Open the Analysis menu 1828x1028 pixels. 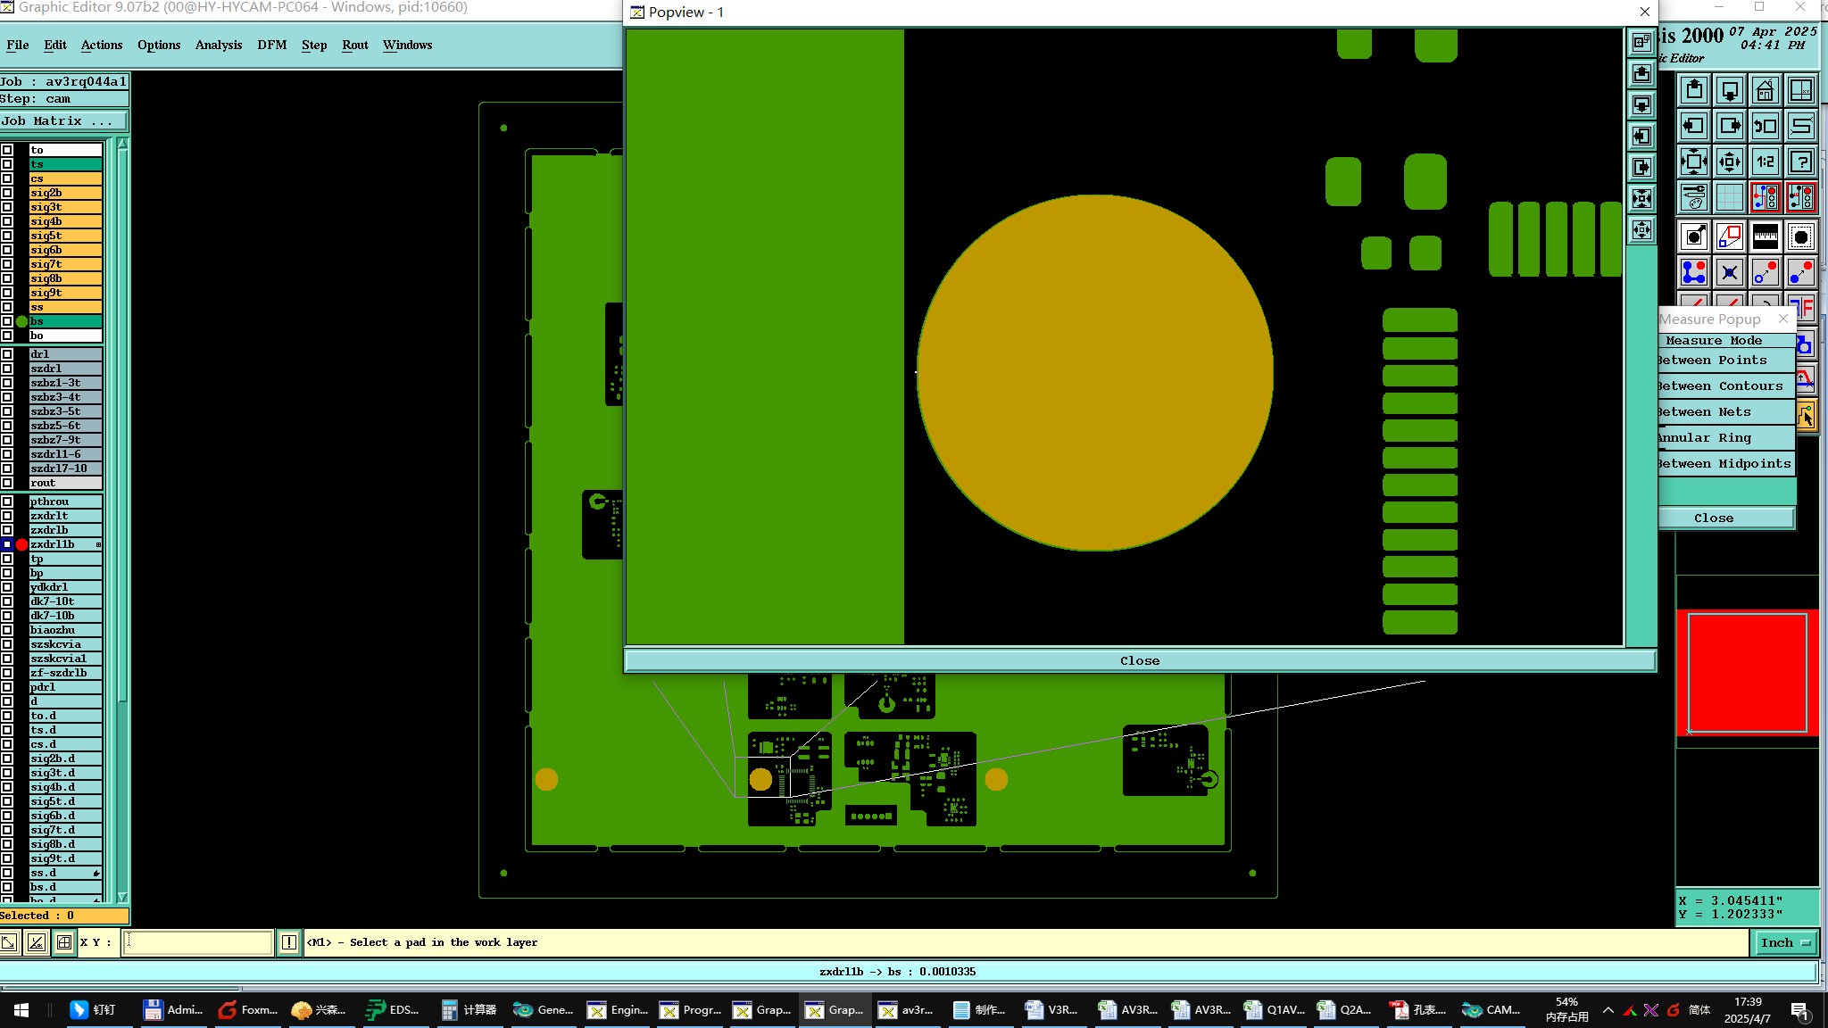click(218, 45)
